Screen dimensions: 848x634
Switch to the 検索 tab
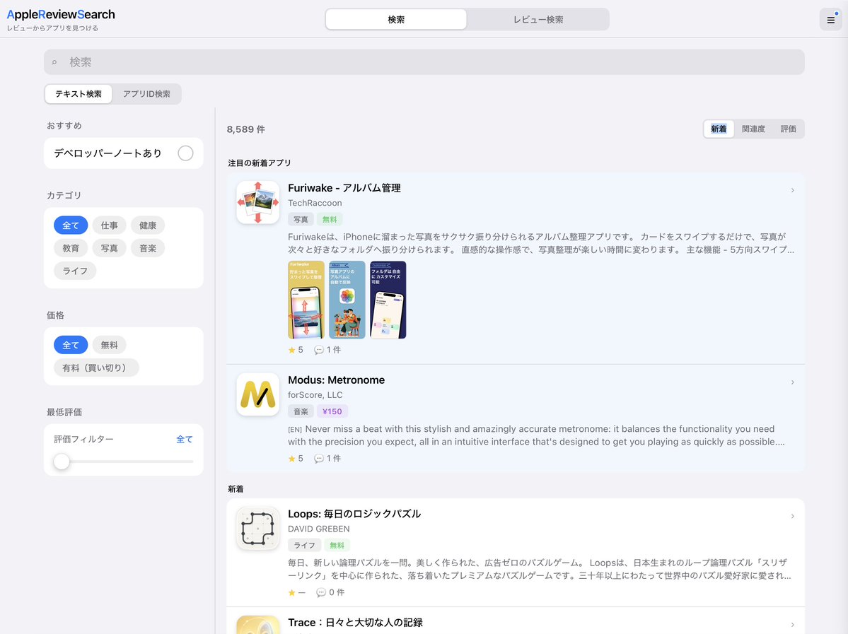(396, 20)
